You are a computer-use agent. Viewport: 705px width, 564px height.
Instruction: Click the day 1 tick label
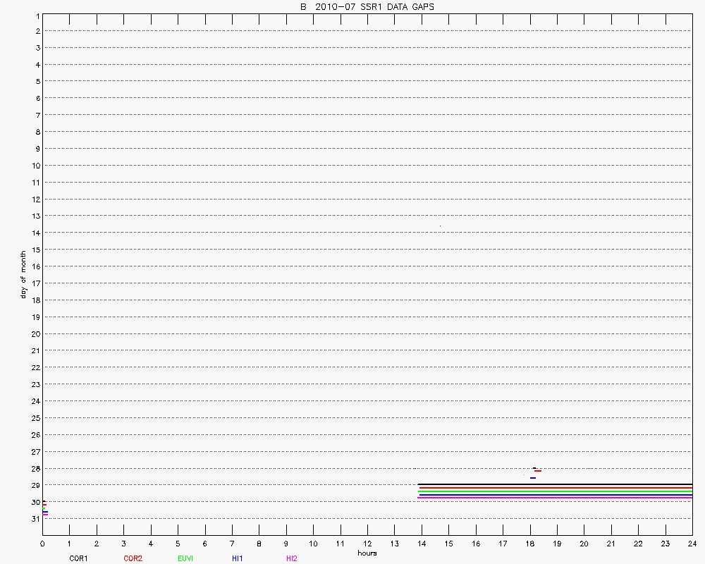[x=35, y=15]
